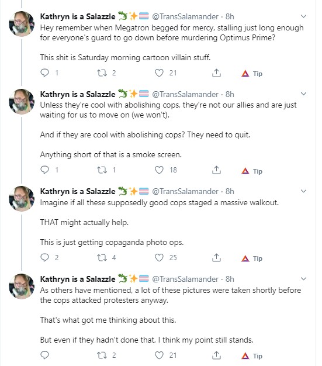Share the Megatron tweet via upload icon

tap(216, 73)
